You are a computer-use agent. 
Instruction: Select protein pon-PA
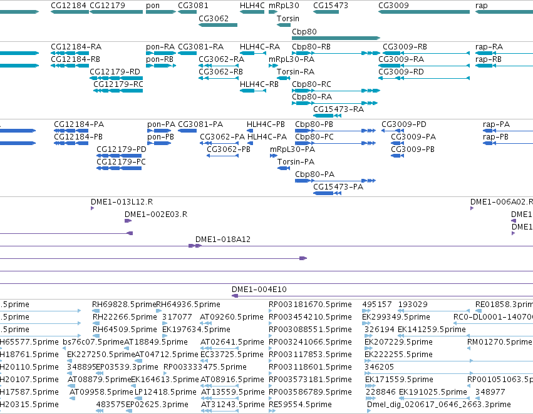click(161, 124)
